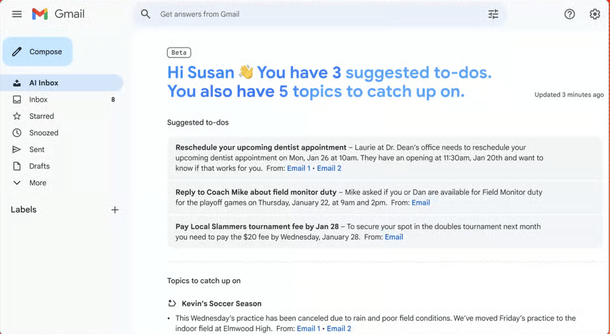Screen dimensions: 610x334
Task: Click the search box 'Get answers from Gmail'
Action: click(320, 14)
